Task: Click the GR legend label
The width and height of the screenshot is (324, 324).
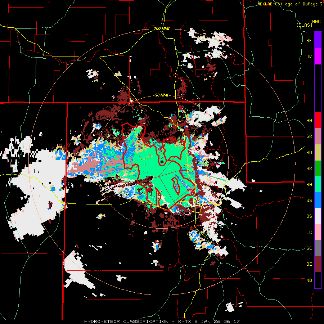Action: point(309,136)
